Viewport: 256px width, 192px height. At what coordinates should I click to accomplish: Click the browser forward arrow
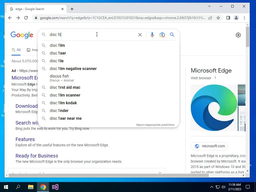(x=18, y=18)
